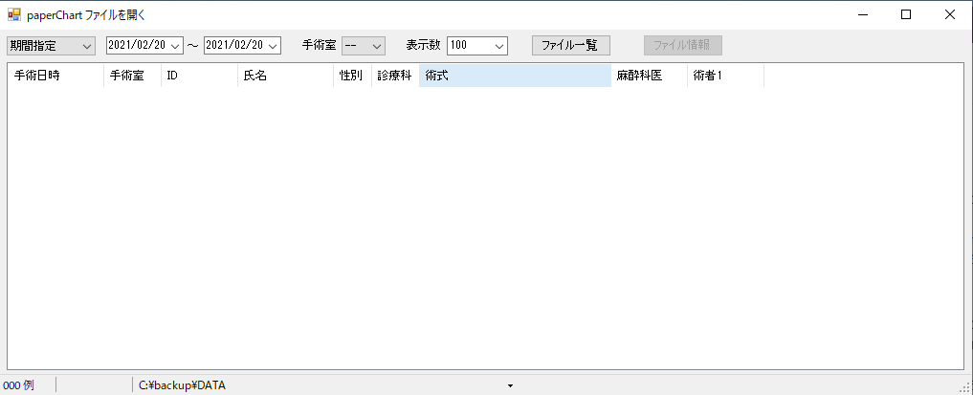This screenshot has width=973, height=395.
Task: Maximize the paperChart window
Action: pos(905,14)
